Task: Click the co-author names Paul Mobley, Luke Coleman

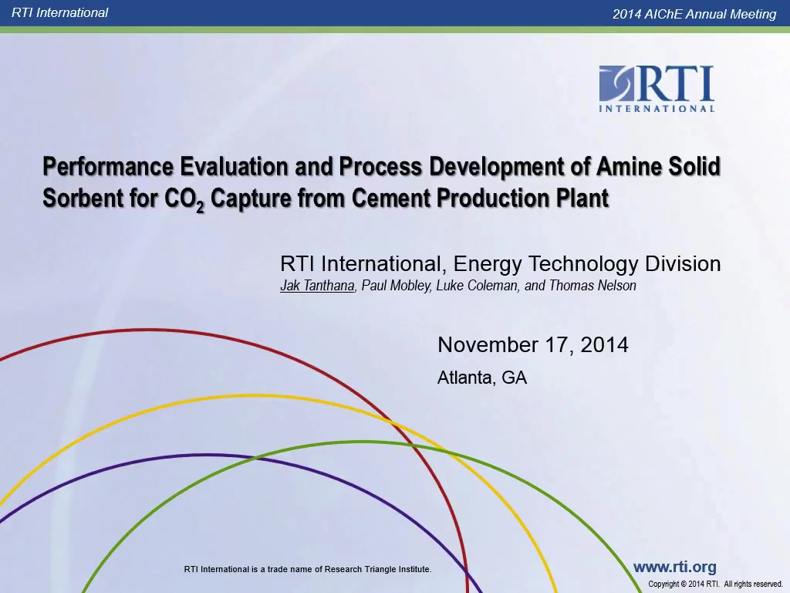Action: (439, 286)
